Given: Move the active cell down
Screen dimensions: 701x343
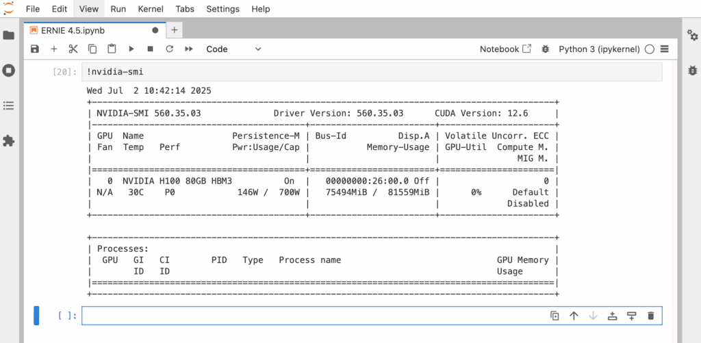Looking at the screenshot, I should (x=593, y=316).
